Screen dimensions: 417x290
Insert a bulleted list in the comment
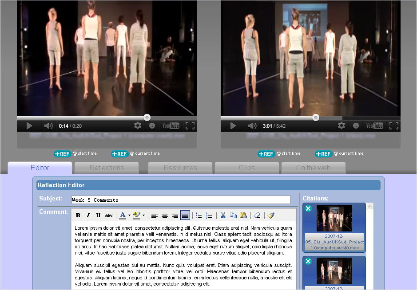(x=199, y=215)
